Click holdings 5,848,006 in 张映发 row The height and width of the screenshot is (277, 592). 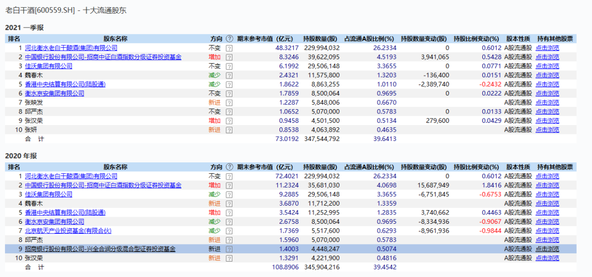[325, 103]
